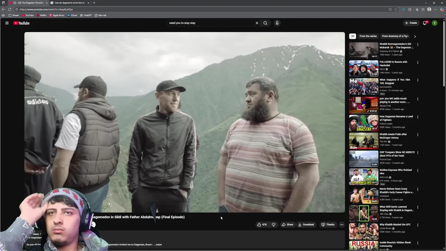Start voice search with microphone icon
Screen dimensions: 446x251
point(277,23)
